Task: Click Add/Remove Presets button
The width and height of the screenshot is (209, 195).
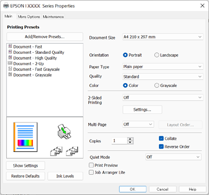Action: click(45, 37)
